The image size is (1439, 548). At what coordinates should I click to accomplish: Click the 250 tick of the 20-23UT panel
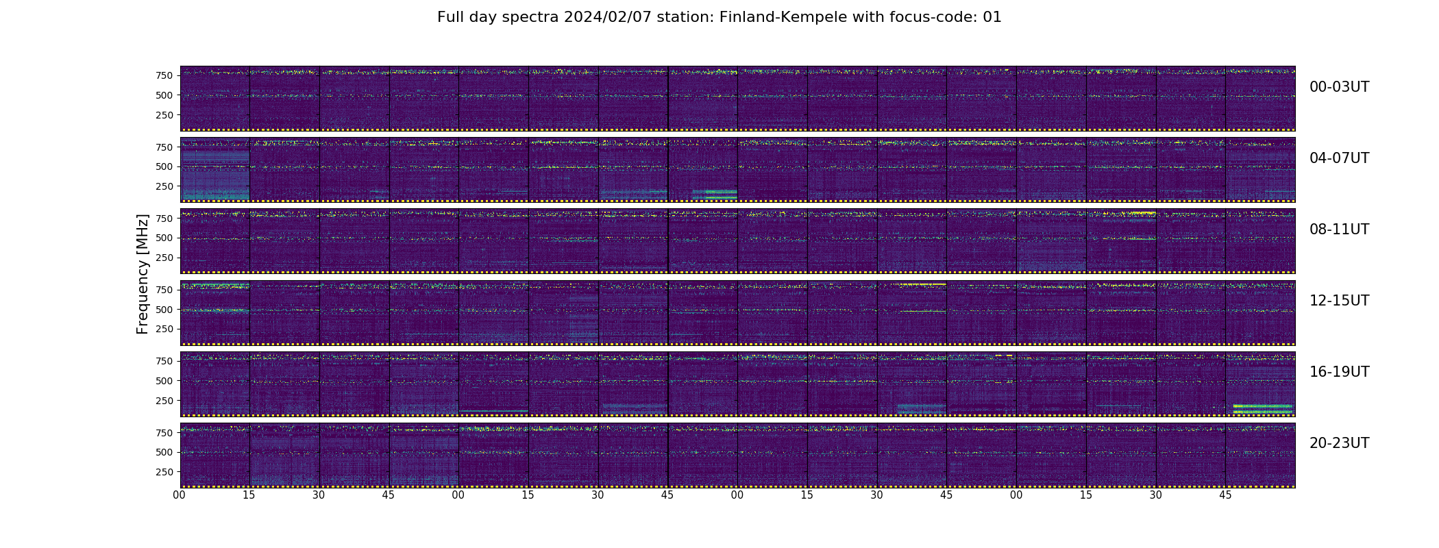pos(164,472)
